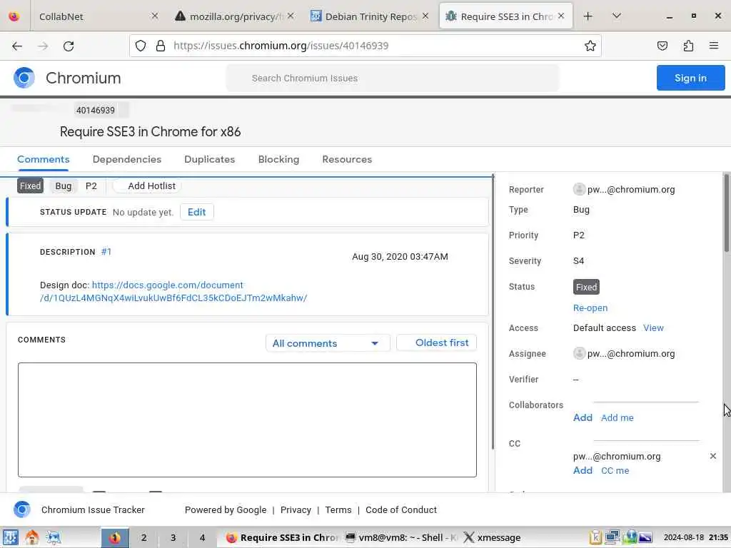This screenshot has width=731, height=548.
Task: Click the CC me link
Action: point(615,471)
